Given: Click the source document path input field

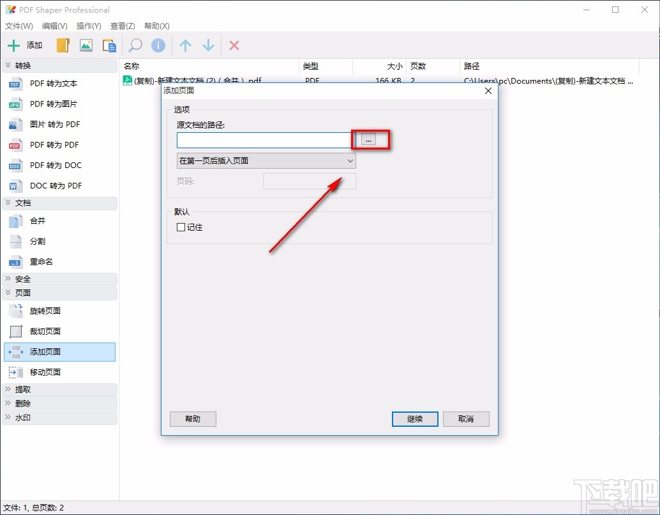Looking at the screenshot, I should [x=264, y=139].
